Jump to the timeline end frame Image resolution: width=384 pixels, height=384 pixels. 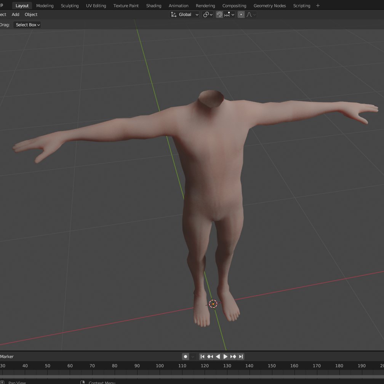pos(241,357)
